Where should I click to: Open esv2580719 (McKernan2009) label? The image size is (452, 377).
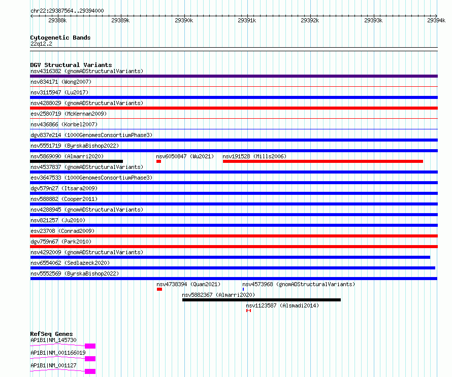coord(69,114)
